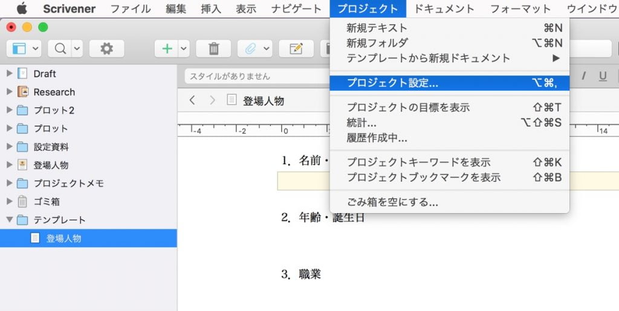This screenshot has height=311, width=619.
Task: Click the search magnifier icon
Action: (x=60, y=48)
